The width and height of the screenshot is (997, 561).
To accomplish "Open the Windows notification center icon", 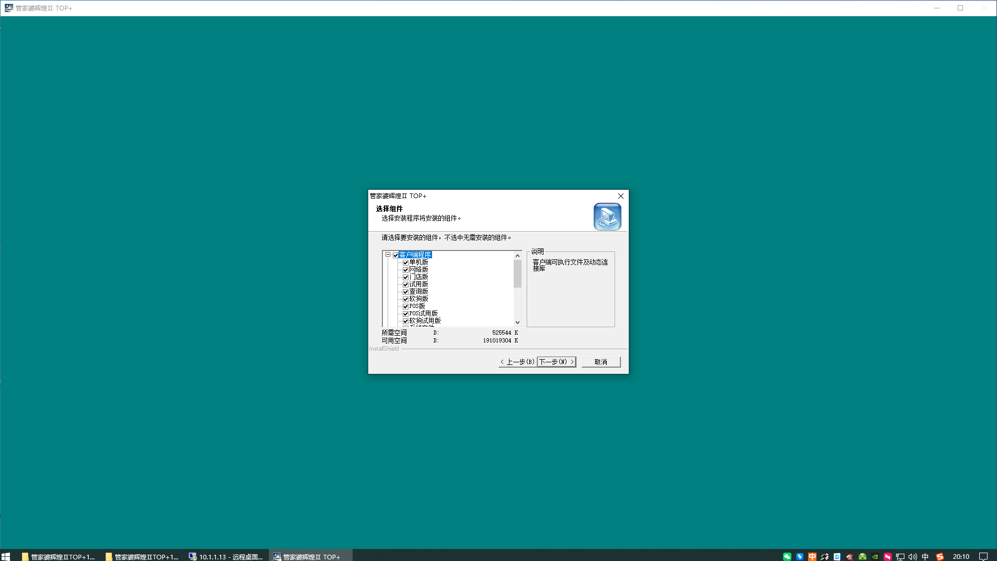I will pos(983,556).
